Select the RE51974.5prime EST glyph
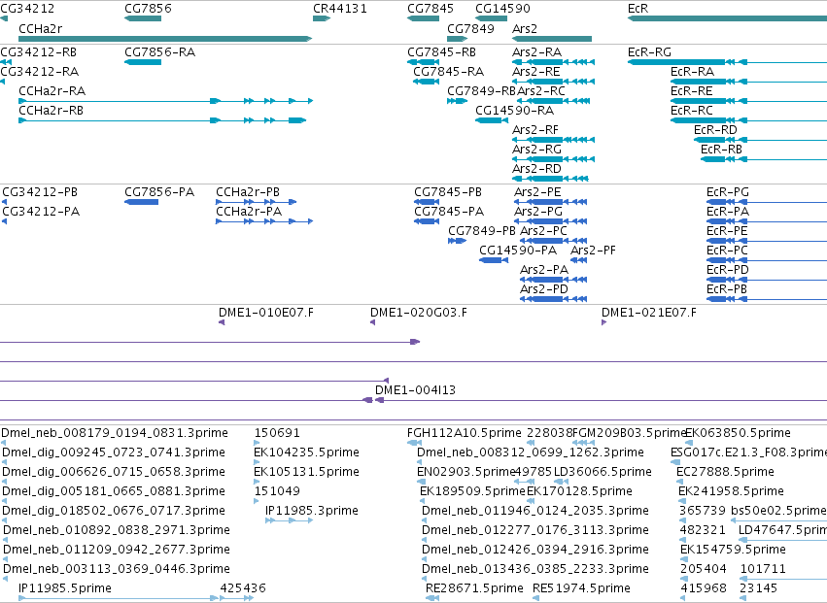827x603 pixels. pos(535,598)
